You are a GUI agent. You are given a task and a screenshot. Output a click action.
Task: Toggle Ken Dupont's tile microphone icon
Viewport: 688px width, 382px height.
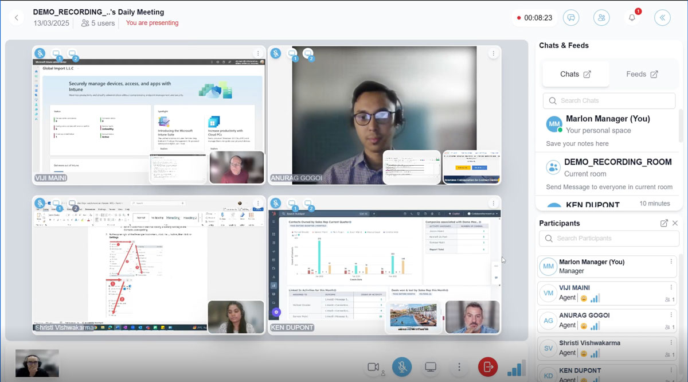276,202
